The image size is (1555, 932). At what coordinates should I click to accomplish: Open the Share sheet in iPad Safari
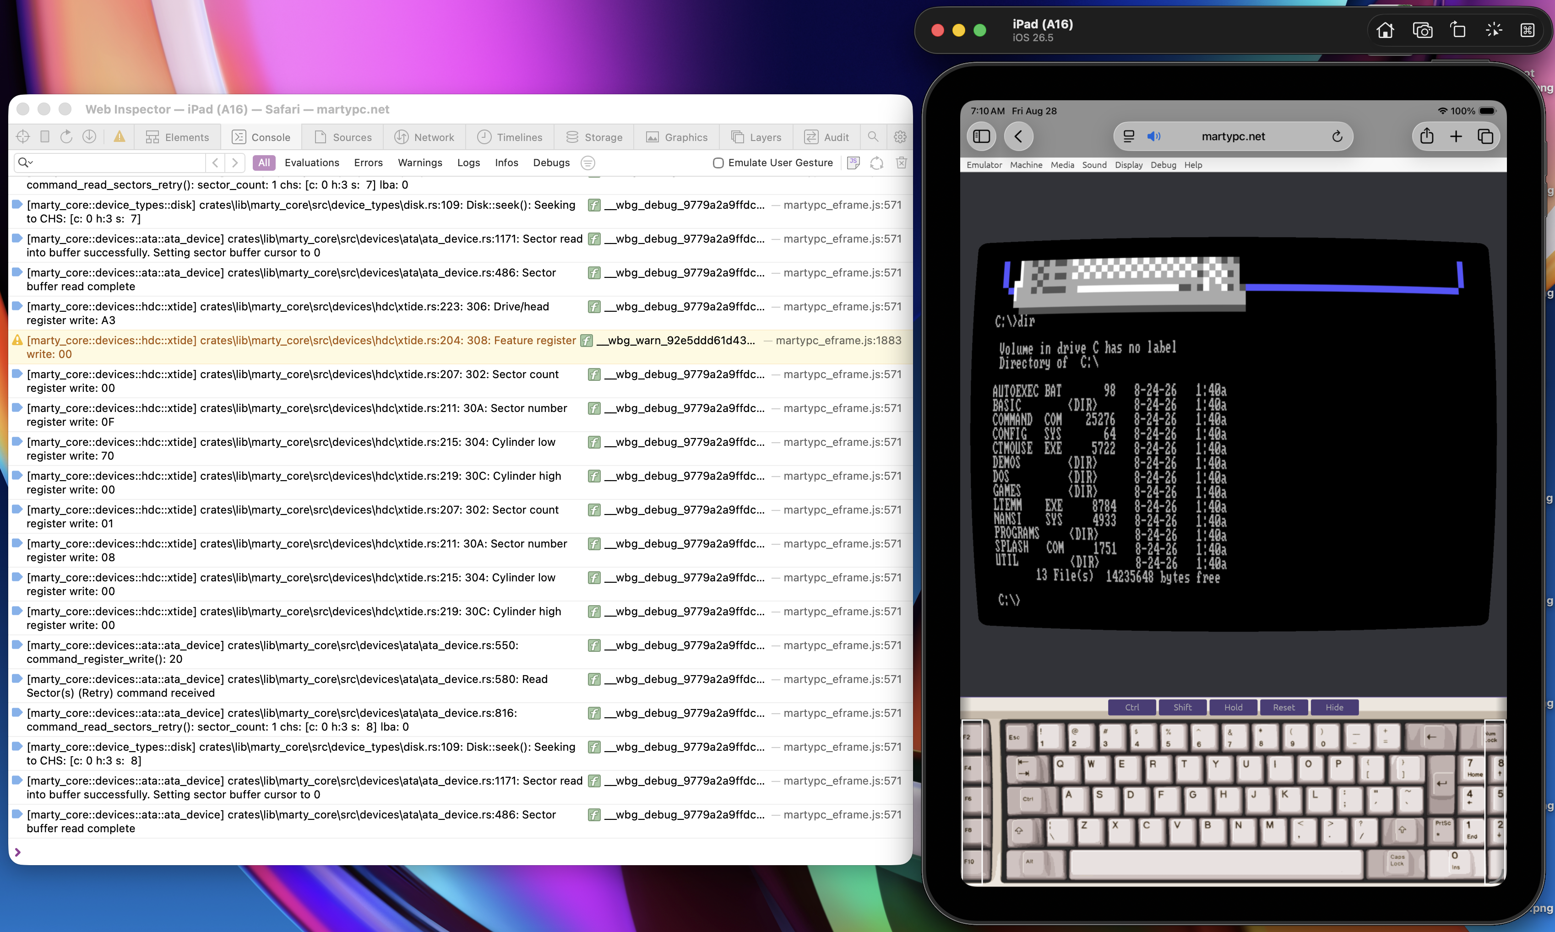coord(1426,136)
